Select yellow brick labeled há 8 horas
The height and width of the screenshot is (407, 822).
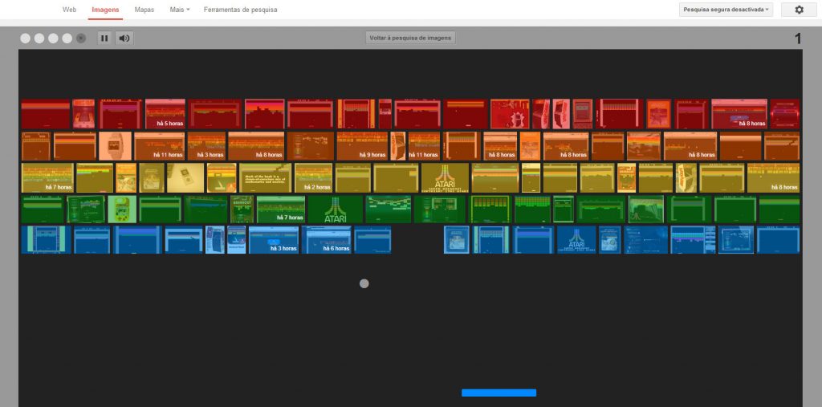click(773, 178)
